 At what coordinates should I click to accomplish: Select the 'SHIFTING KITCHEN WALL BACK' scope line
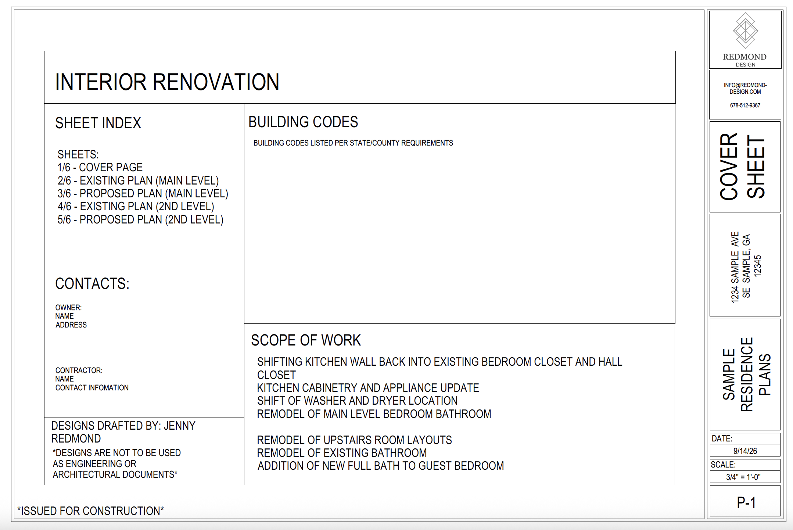click(x=439, y=368)
